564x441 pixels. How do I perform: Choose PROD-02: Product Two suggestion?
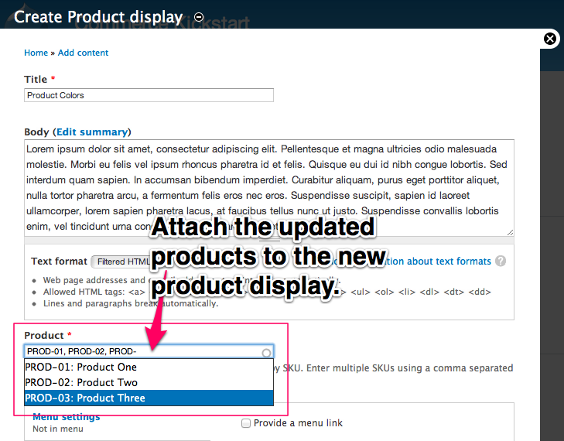[149, 382]
